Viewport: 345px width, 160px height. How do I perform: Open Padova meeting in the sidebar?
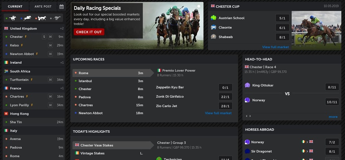34,147
